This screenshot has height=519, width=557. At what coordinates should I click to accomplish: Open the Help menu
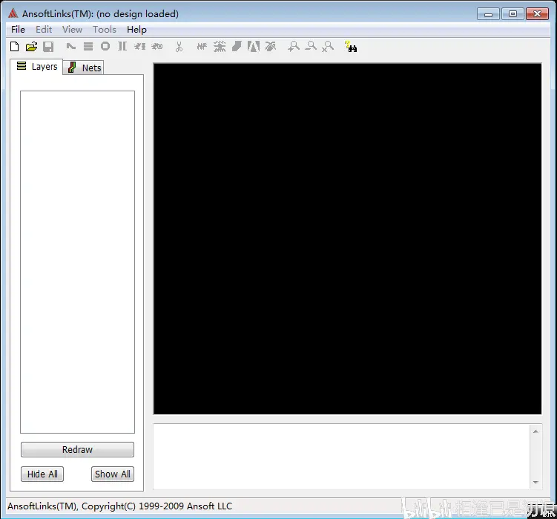point(136,30)
